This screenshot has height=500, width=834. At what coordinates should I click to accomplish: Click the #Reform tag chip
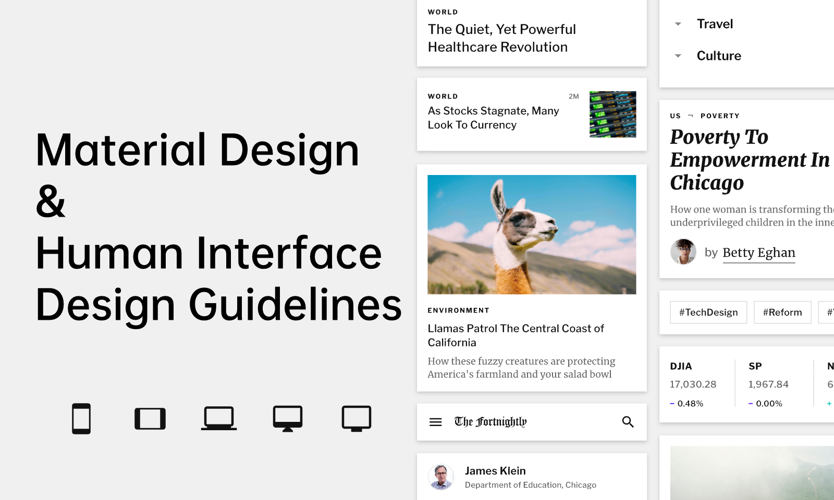(782, 312)
